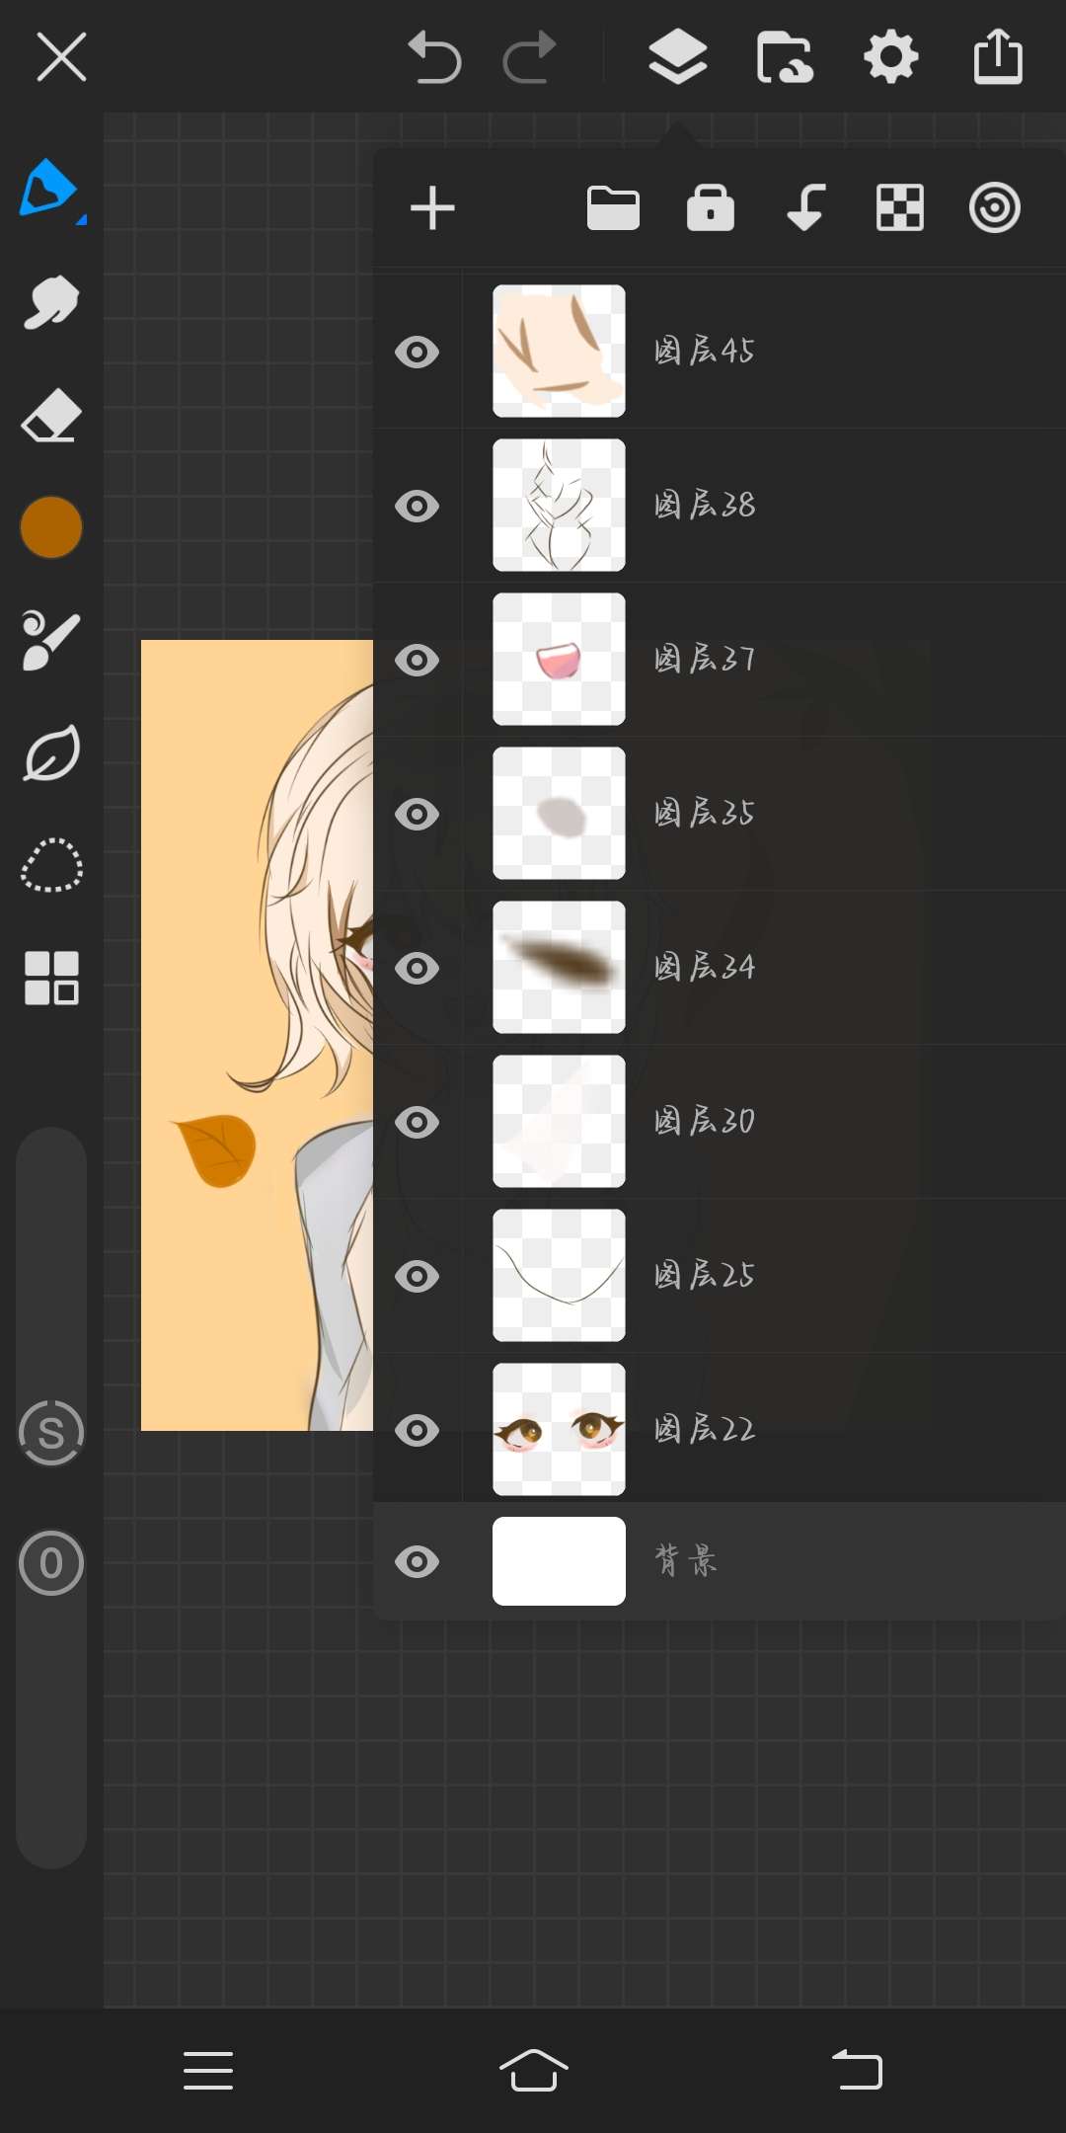
Task: Open settings gear
Action: (891, 56)
